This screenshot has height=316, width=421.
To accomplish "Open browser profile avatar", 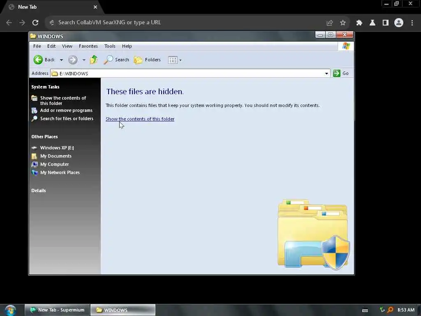I will tap(399, 23).
